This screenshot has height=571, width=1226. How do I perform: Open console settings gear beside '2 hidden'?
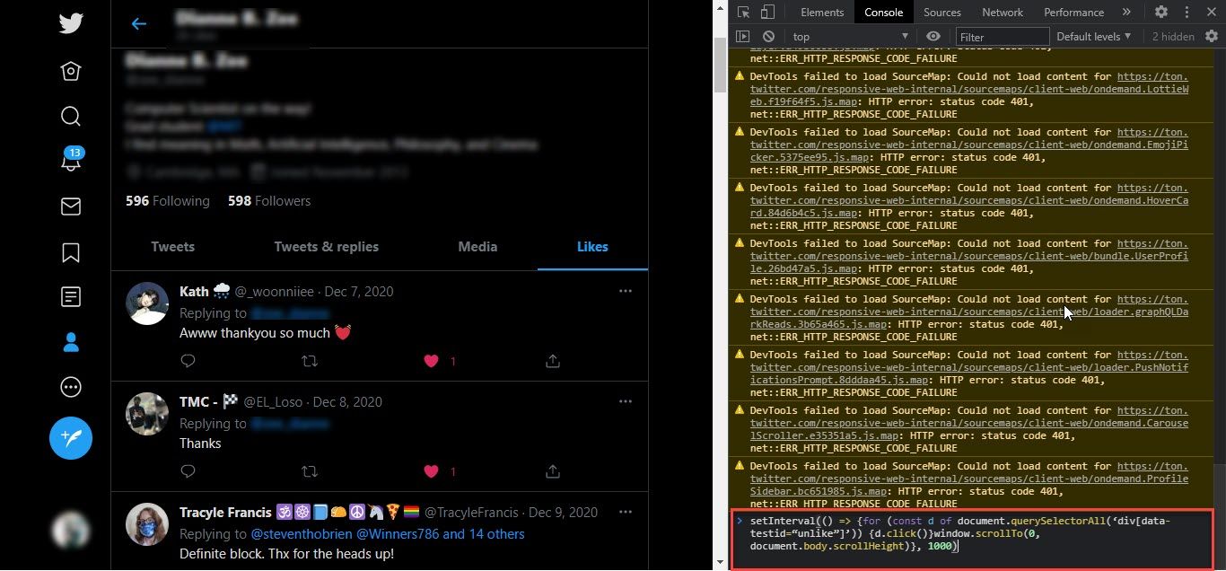coord(1212,37)
